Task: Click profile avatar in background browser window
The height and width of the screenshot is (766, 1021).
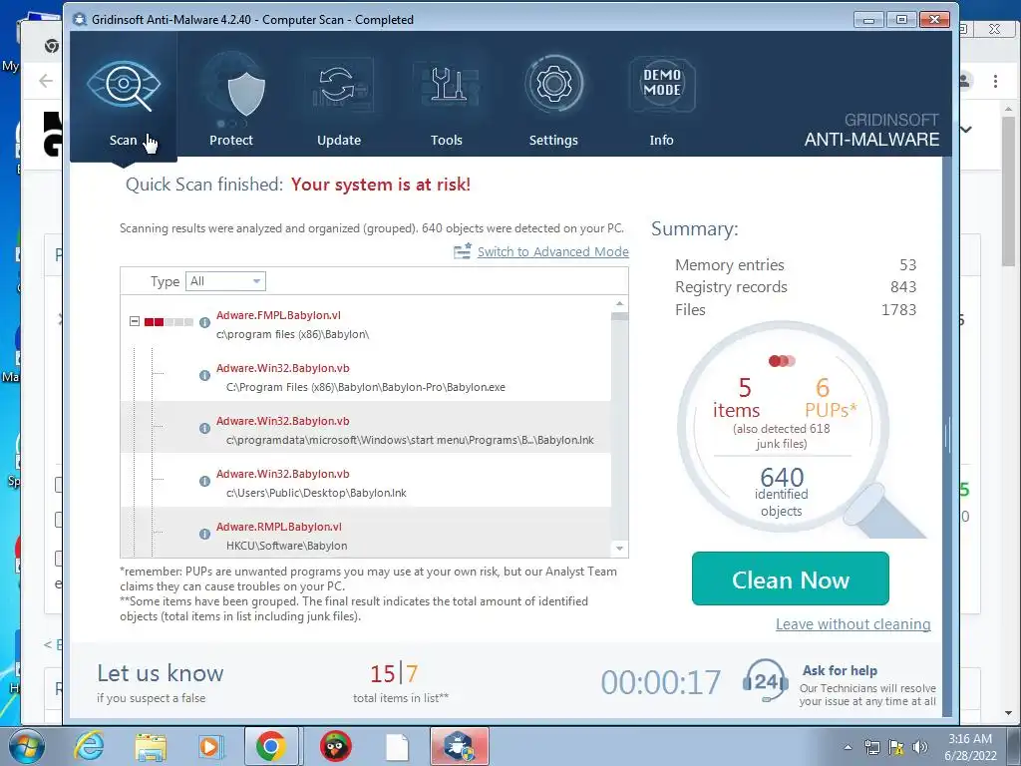Action: point(965,81)
